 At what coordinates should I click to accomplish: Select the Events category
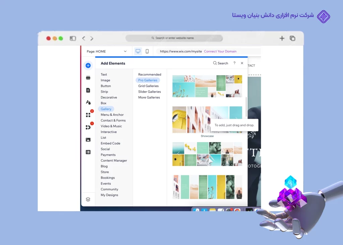point(106,183)
